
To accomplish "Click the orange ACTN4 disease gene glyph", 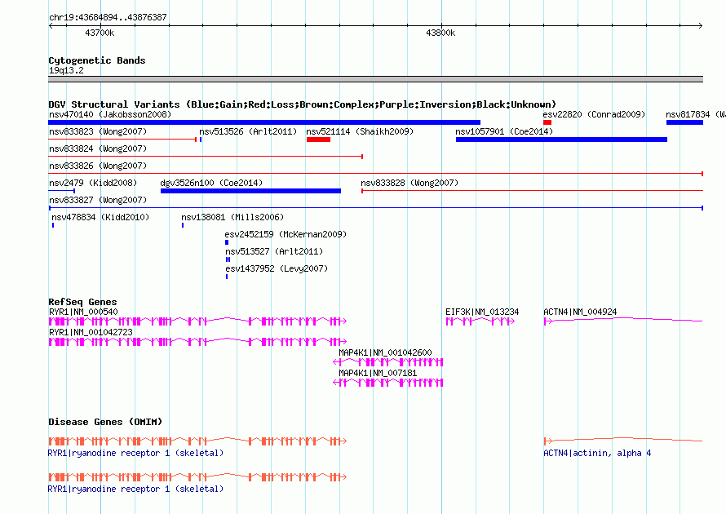I will tap(623, 441).
